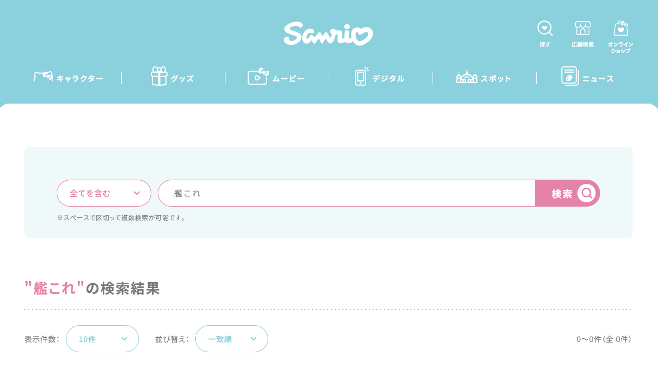Click the Sanrio logo at top
658x369 pixels.
[x=328, y=33]
